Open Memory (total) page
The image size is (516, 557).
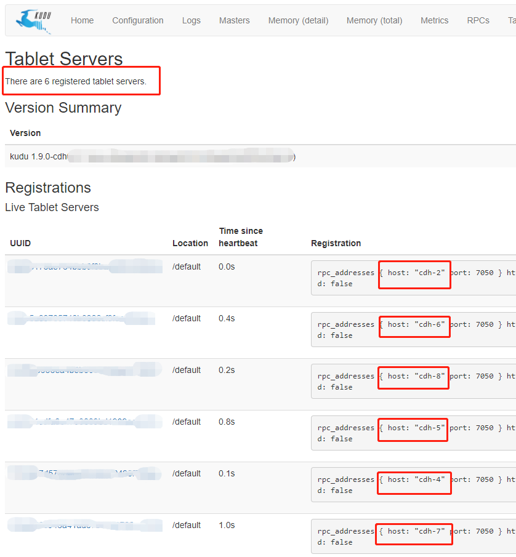[x=374, y=20]
